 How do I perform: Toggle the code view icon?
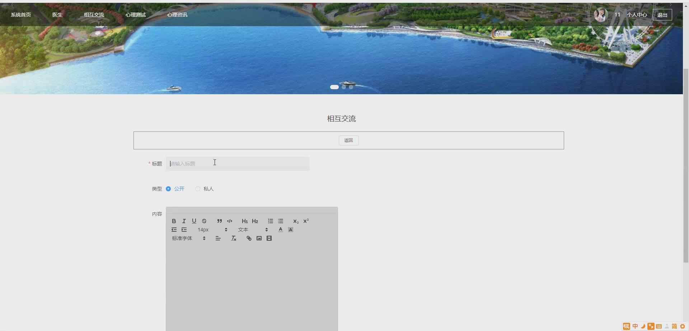tap(230, 221)
